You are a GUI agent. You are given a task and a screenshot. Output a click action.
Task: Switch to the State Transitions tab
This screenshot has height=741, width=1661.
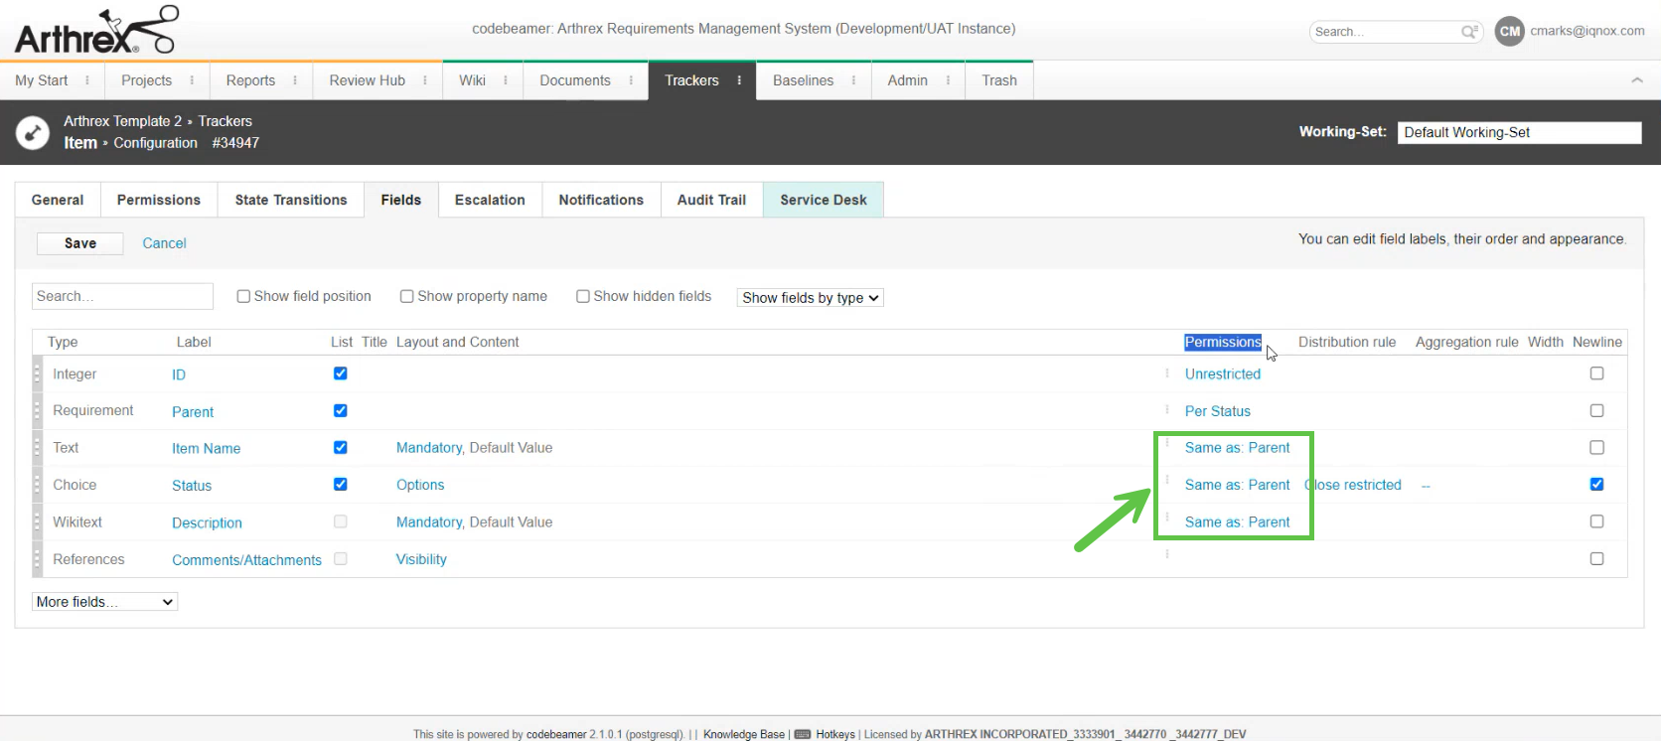[291, 200]
